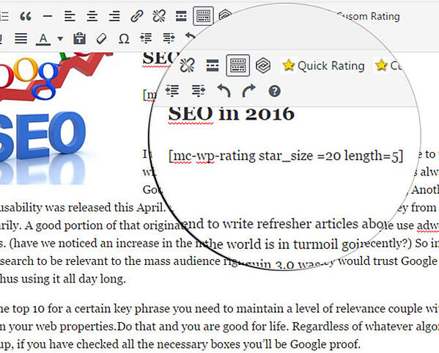Click the layered-squares plugin icon in magnified view

(263, 65)
